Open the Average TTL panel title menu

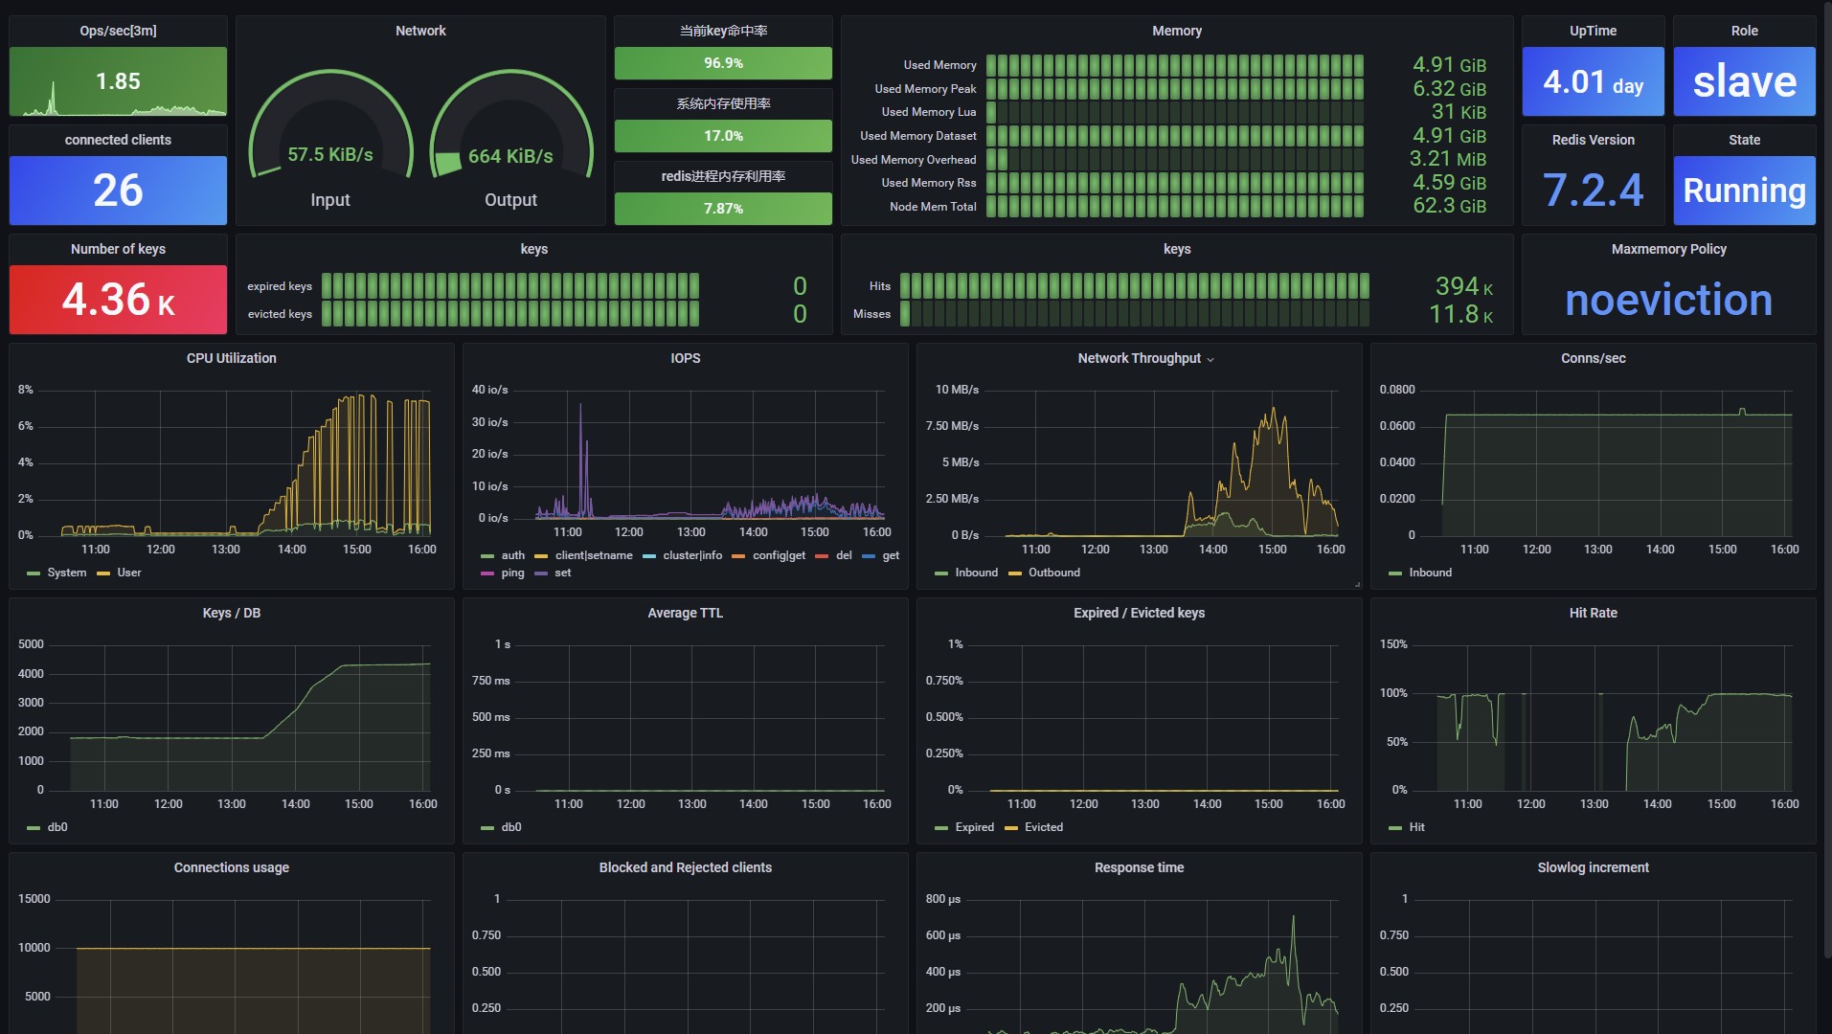(x=685, y=613)
